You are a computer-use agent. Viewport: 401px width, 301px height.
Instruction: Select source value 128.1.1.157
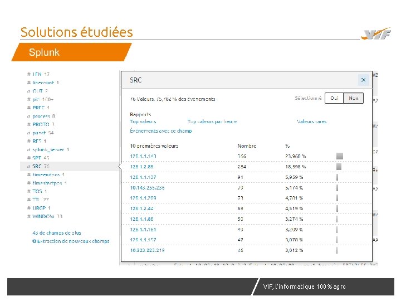[143, 240]
